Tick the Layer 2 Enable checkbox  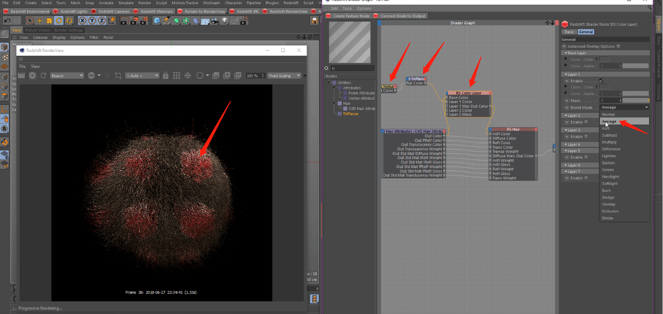click(586, 122)
